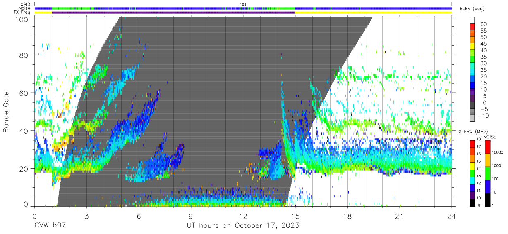
Task: Click the "24" tick on UT hours axis
Action: (452, 216)
